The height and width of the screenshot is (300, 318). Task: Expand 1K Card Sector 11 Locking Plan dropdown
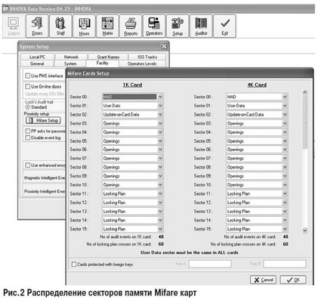point(160,193)
